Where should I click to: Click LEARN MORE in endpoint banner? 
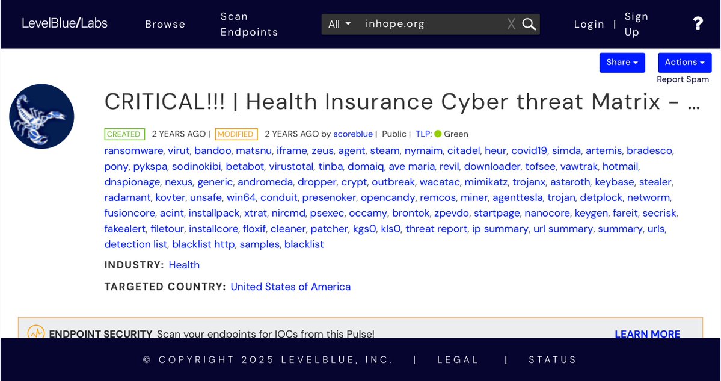(x=647, y=333)
